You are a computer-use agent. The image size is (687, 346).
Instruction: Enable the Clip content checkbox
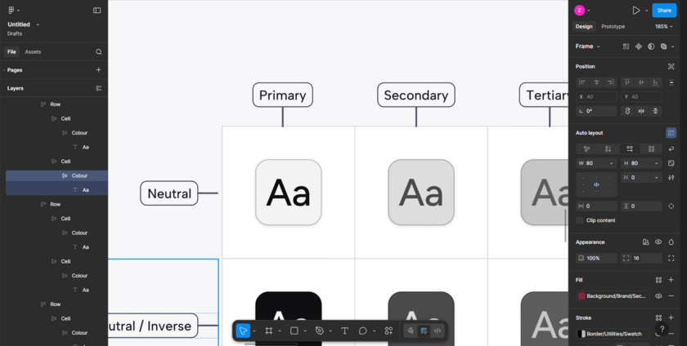tap(580, 220)
